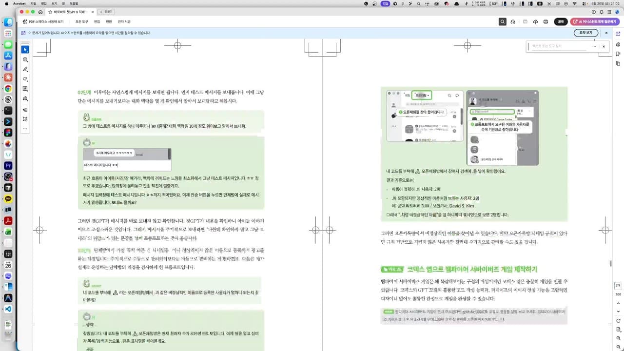Open the 보기 menu in the menu bar
Viewport: 624px width, 351px height.
point(54,3)
